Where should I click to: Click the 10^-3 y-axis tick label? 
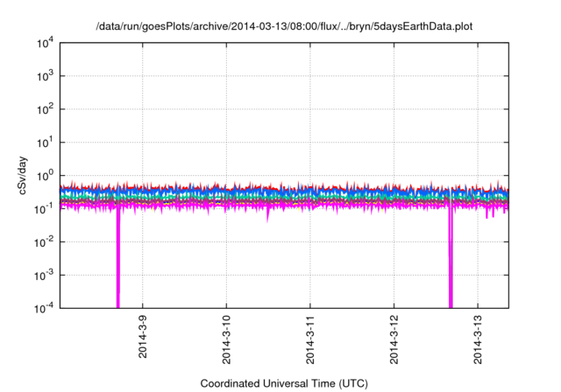[45, 276]
